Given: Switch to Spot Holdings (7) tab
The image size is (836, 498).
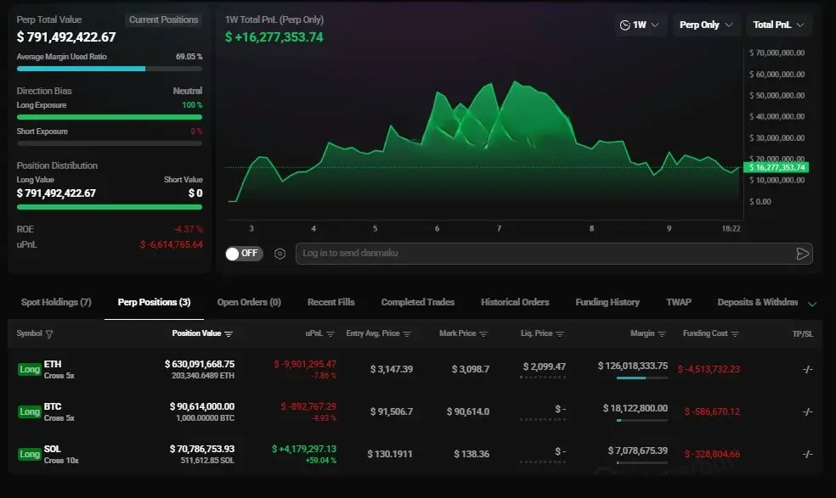Looking at the screenshot, I should (x=56, y=302).
